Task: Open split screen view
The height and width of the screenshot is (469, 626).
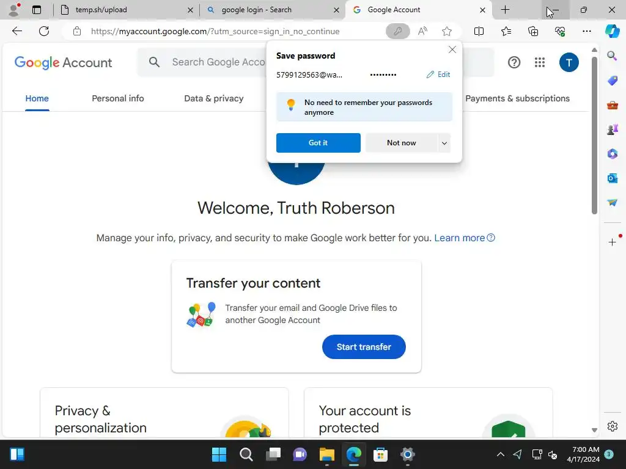Action: (x=479, y=31)
